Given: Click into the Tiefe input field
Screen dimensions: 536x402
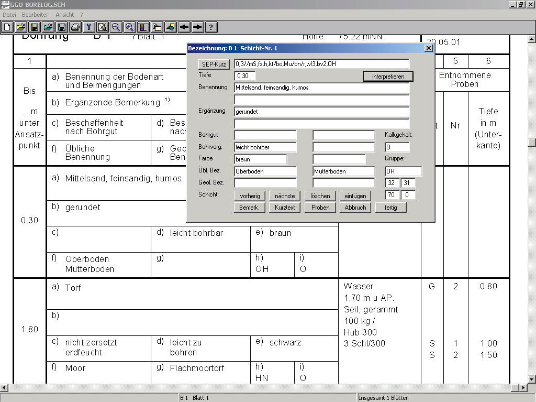Looking at the screenshot, I should coord(244,76).
